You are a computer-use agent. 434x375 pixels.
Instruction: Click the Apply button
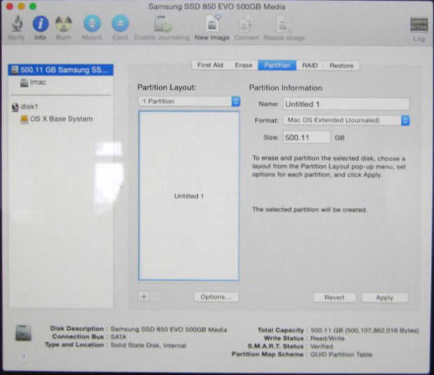click(385, 298)
